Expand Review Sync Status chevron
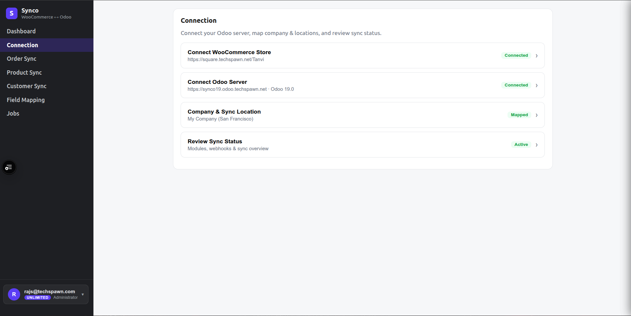The image size is (631, 316). point(537,145)
